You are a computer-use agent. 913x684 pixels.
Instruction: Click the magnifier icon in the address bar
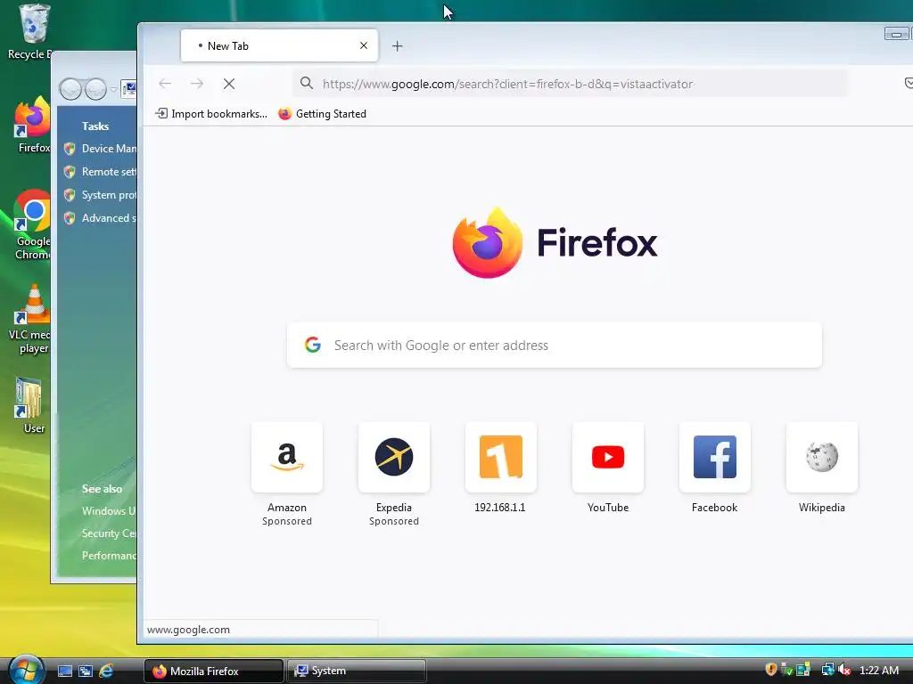click(x=307, y=83)
